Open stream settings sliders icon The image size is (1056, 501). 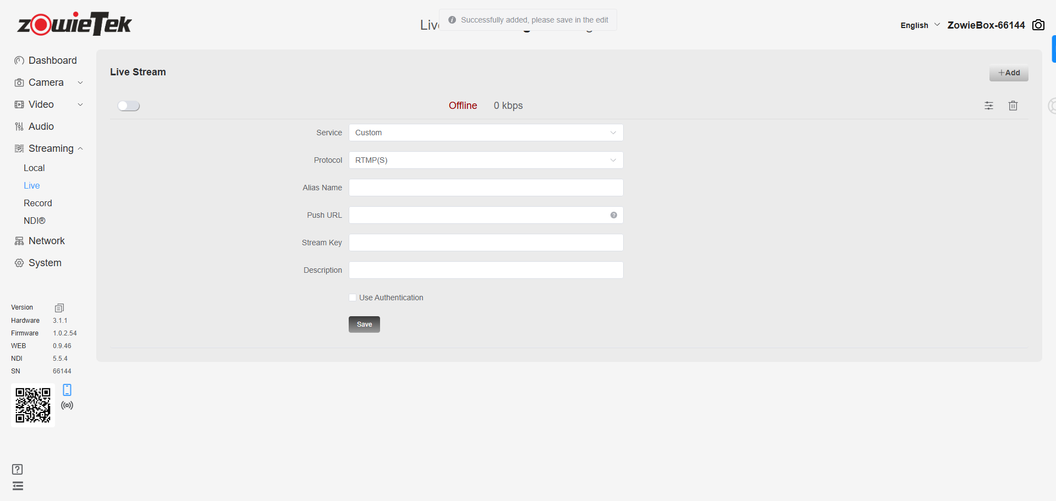[x=988, y=106]
